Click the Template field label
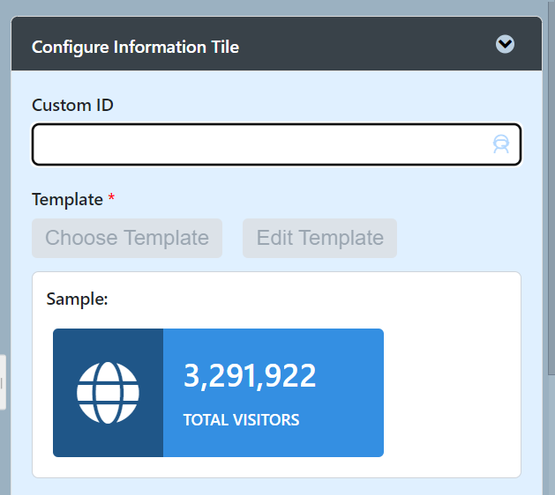This screenshot has height=495, width=555. point(67,199)
